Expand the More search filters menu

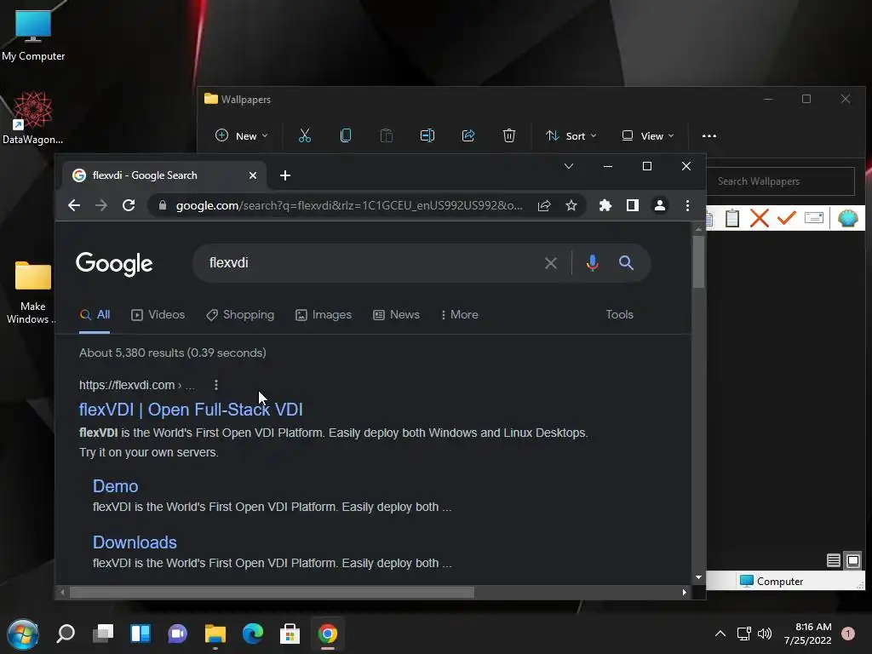tap(459, 315)
